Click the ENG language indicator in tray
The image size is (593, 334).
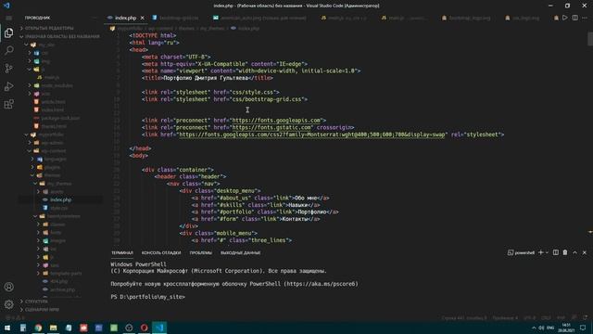pos(550,328)
